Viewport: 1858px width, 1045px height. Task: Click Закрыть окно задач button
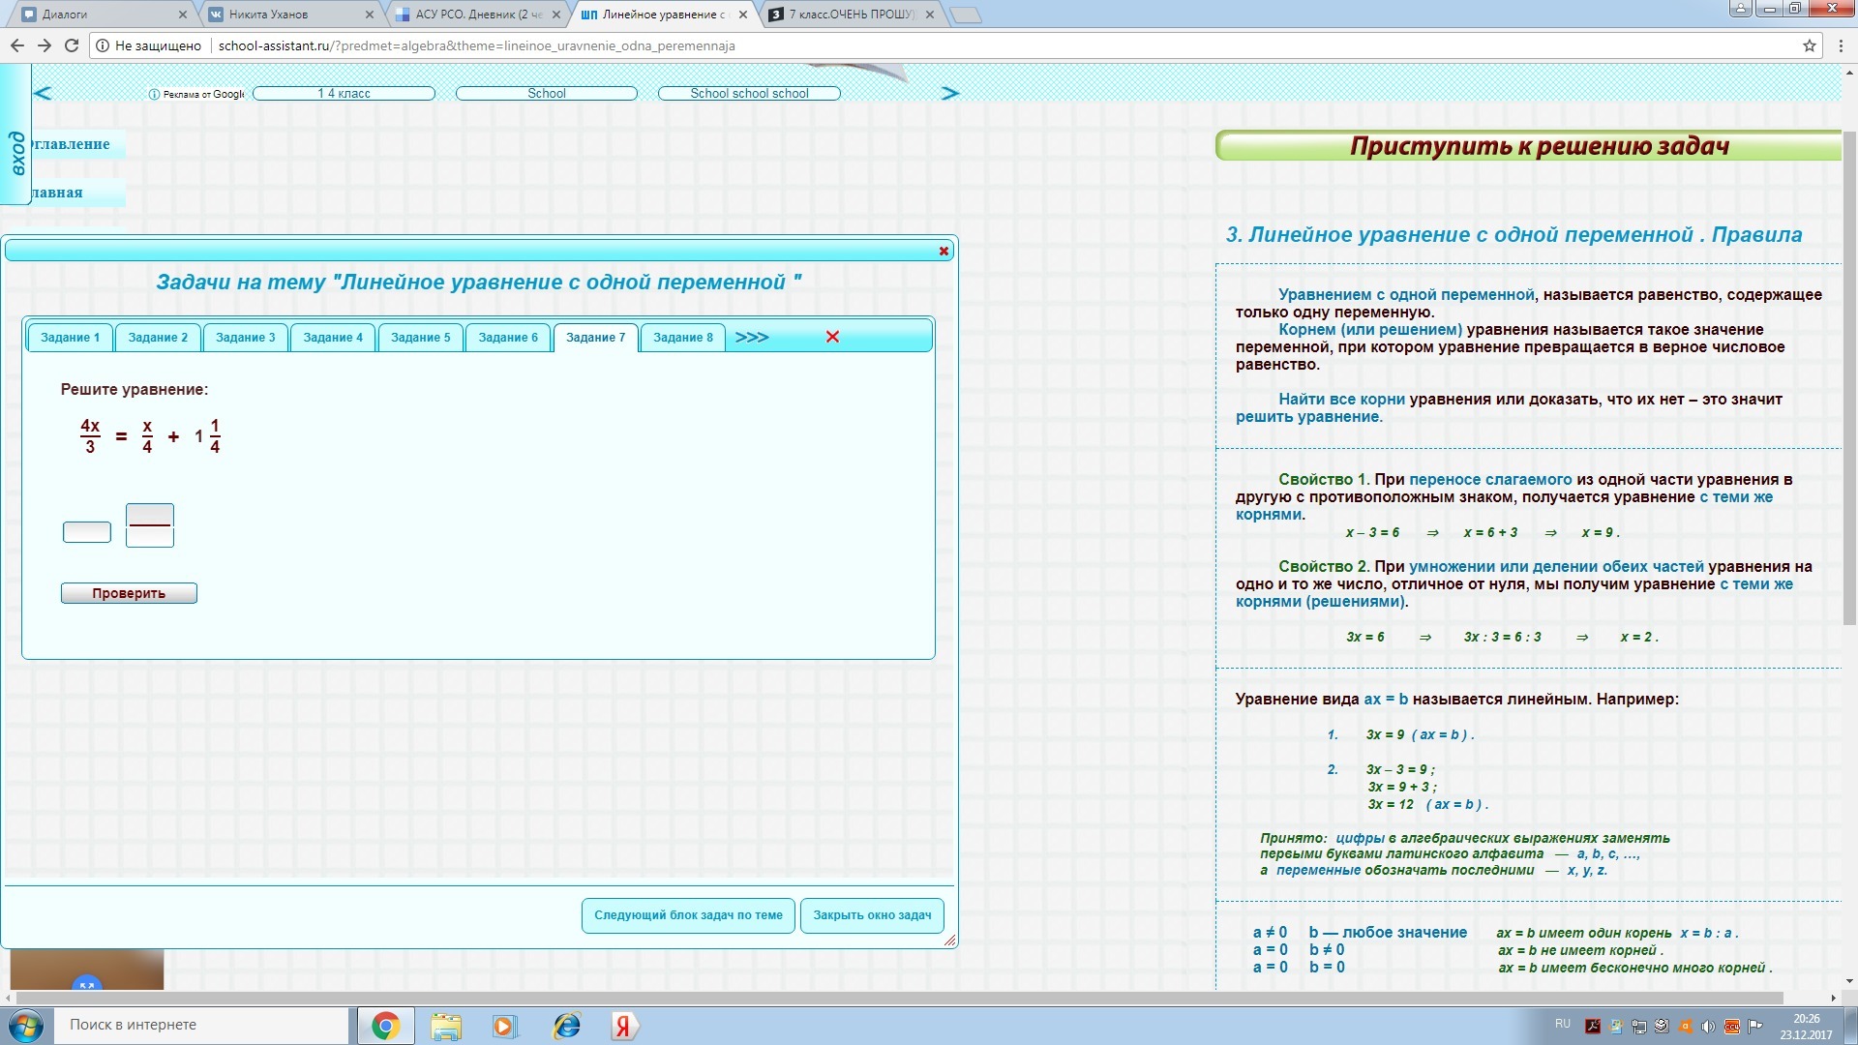pos(872,915)
